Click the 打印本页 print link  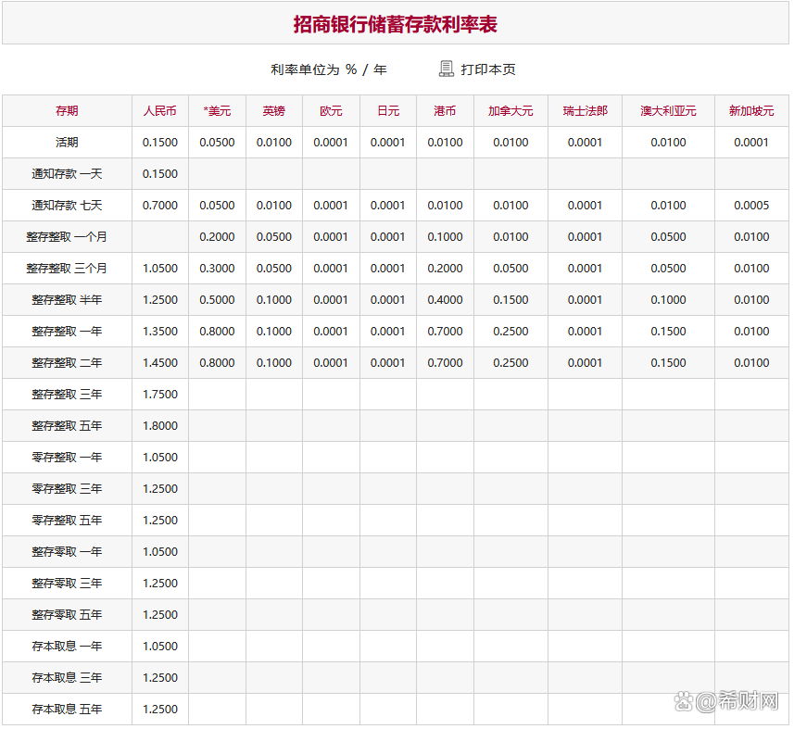tap(488, 69)
